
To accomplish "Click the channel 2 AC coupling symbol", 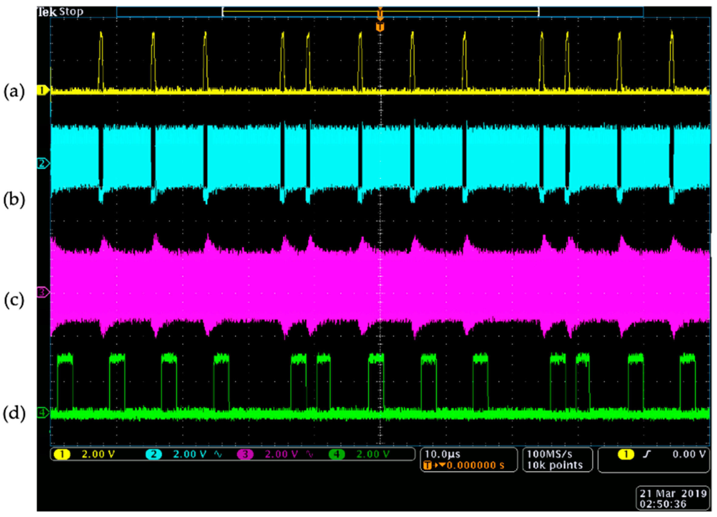I will click(x=218, y=454).
